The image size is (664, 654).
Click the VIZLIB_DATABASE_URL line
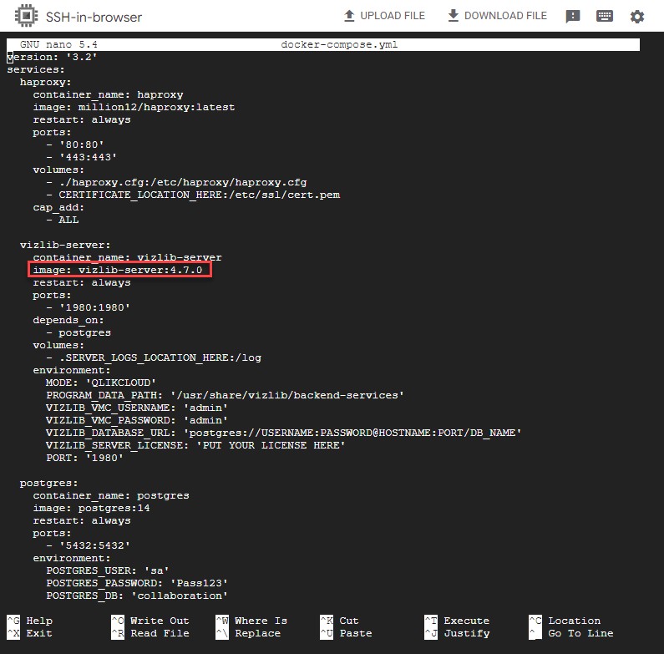click(284, 433)
